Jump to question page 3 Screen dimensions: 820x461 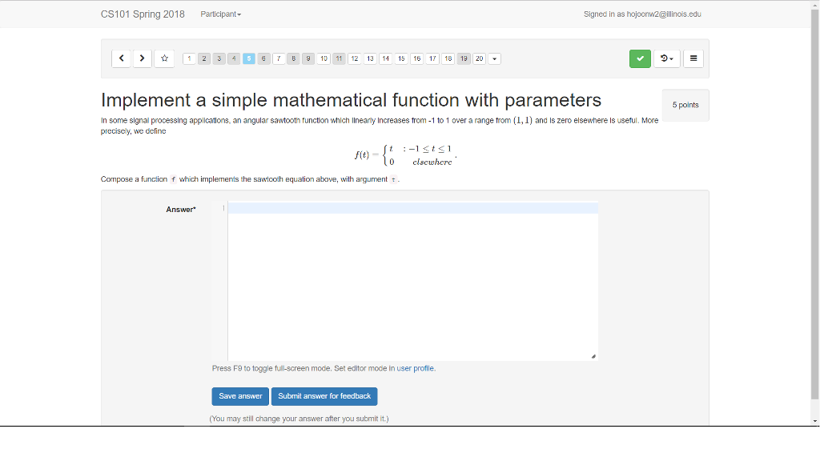219,58
